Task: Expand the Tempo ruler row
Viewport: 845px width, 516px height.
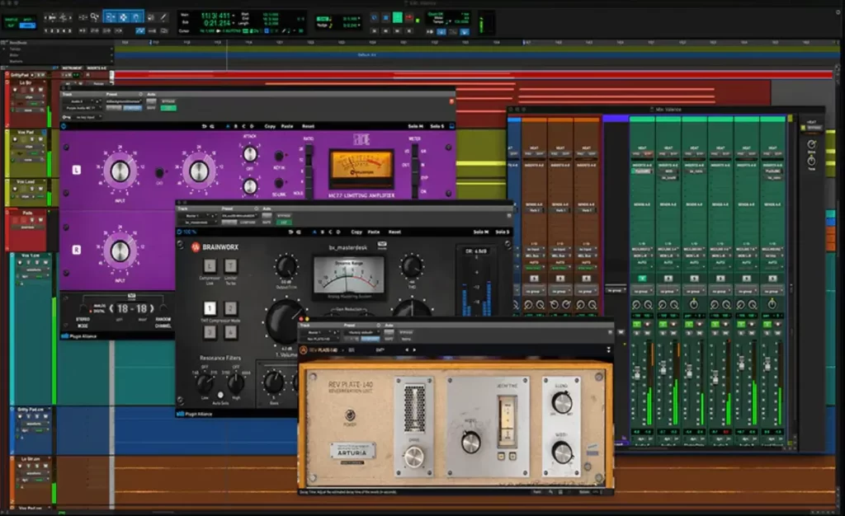Action: coord(4,49)
